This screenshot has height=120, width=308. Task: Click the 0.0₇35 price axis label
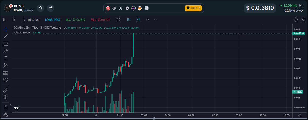point(298,39)
